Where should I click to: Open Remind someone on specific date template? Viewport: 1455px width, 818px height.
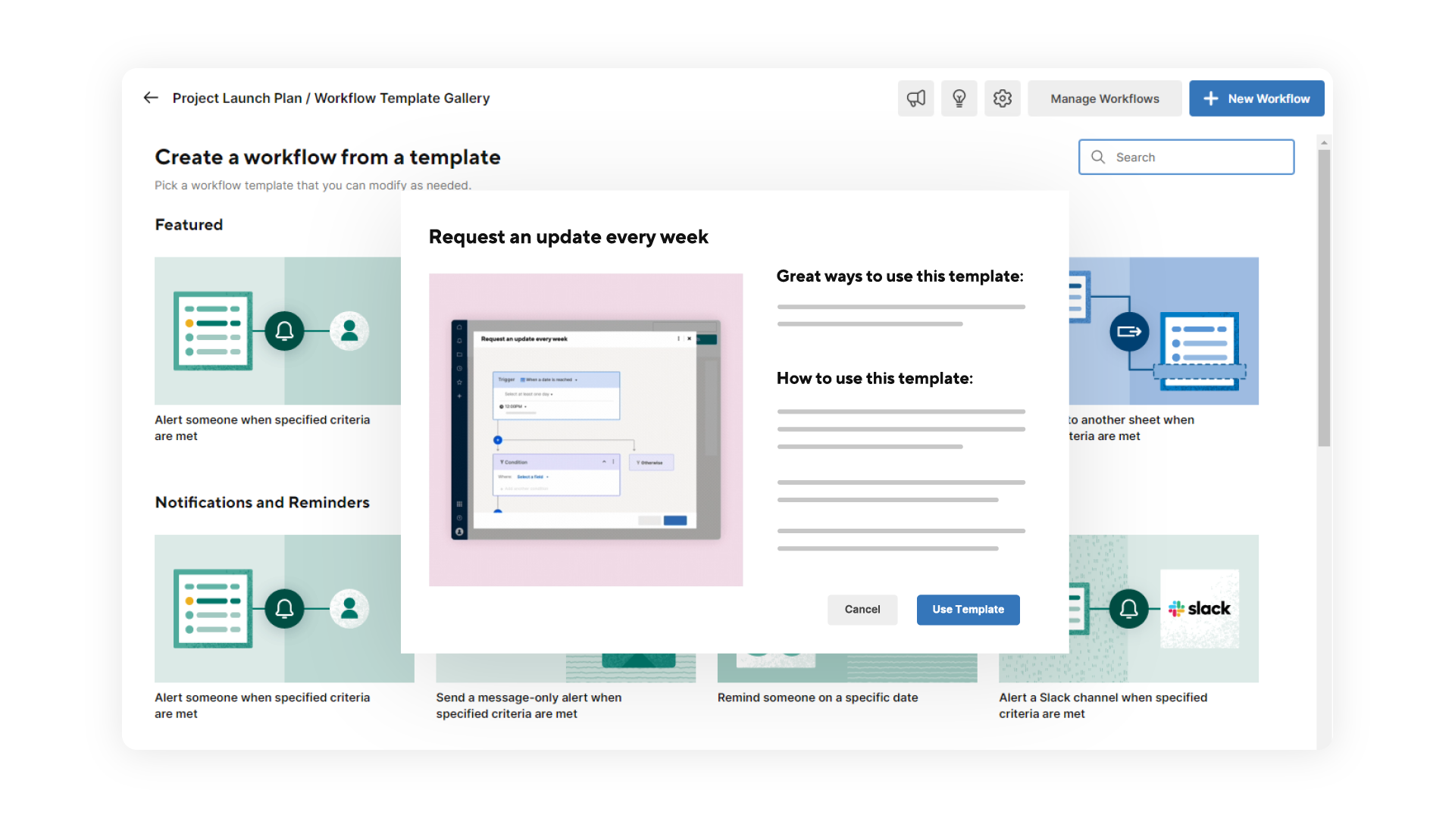pyautogui.click(x=817, y=698)
